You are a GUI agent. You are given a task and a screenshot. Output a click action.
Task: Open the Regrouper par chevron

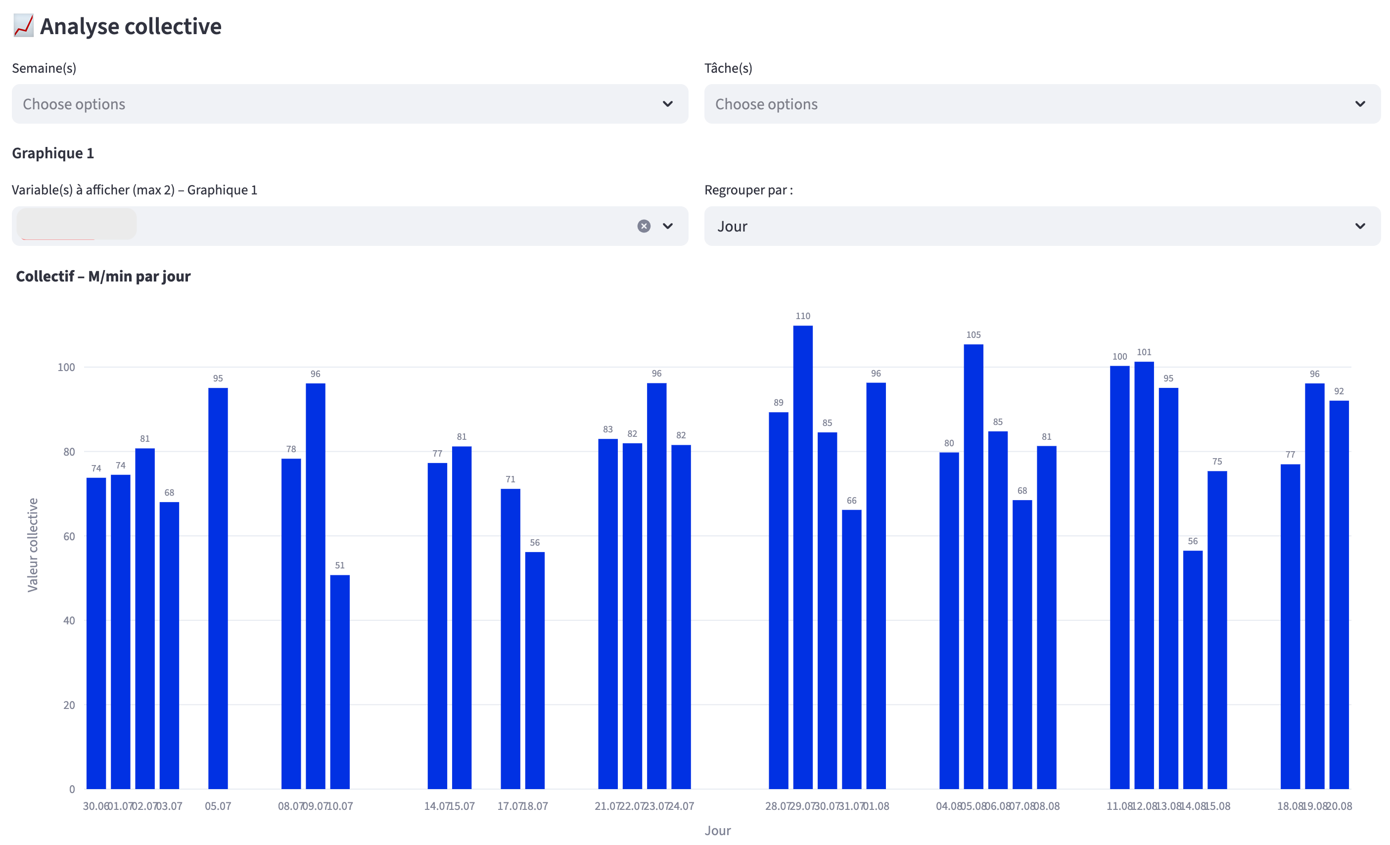coord(1360,226)
